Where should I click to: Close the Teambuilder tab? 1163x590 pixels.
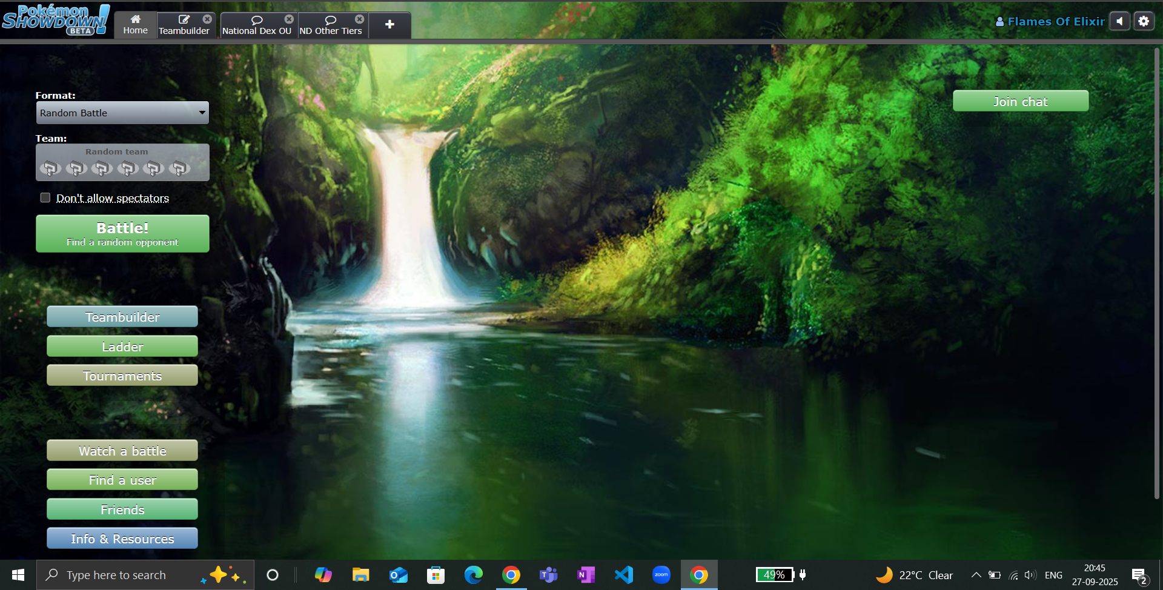click(x=207, y=19)
